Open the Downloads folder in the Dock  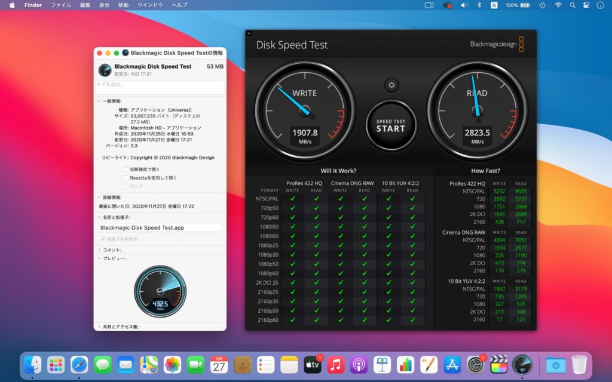point(556,365)
